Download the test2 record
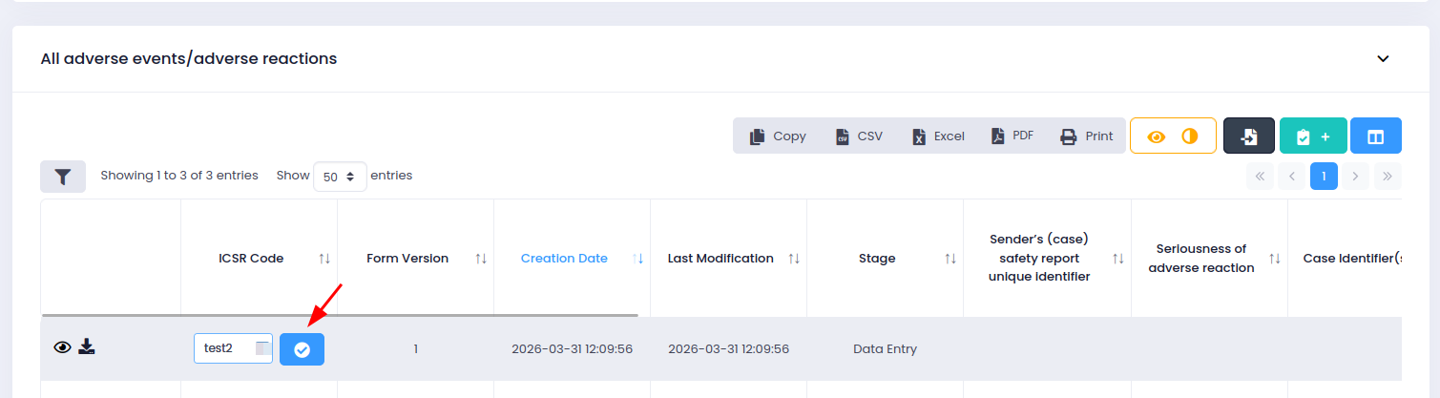 tap(87, 346)
